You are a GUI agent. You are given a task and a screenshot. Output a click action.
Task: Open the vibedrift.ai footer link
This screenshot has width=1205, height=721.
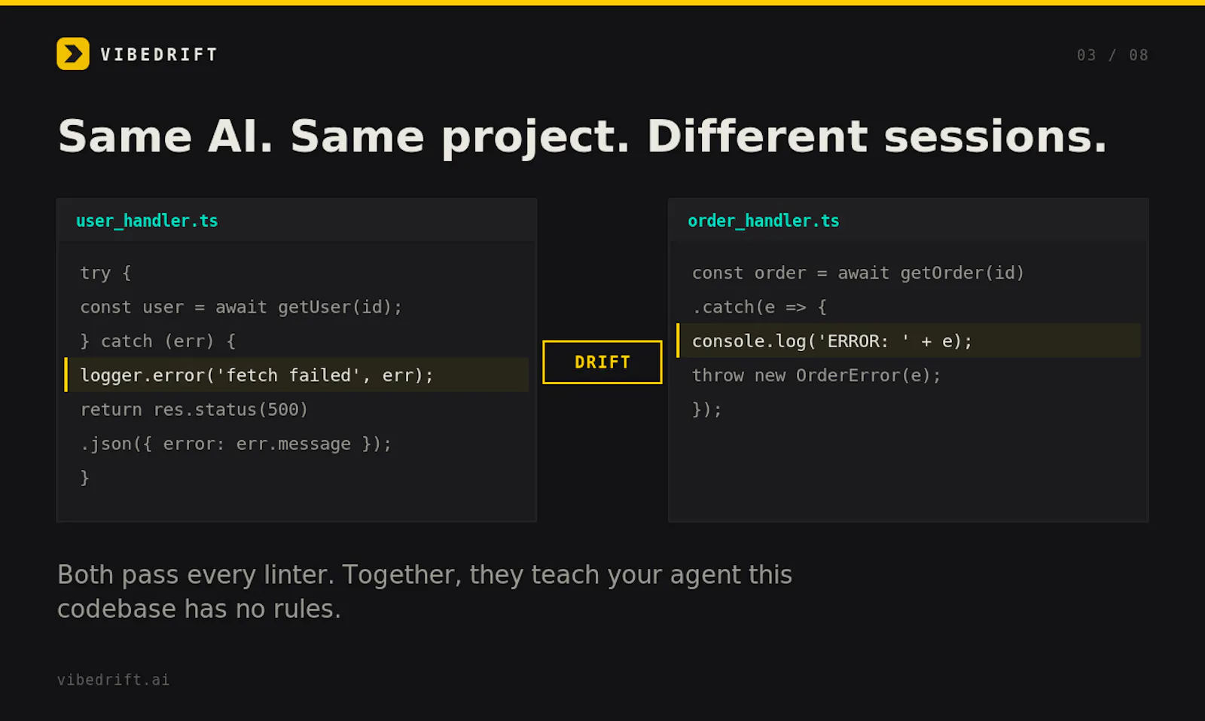coord(114,680)
